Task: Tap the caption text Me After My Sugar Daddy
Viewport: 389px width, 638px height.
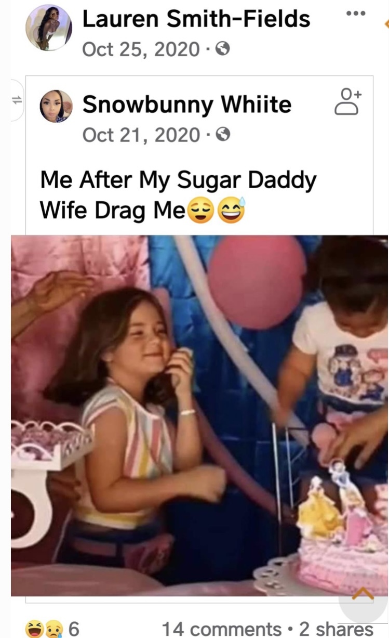Action: click(x=178, y=181)
